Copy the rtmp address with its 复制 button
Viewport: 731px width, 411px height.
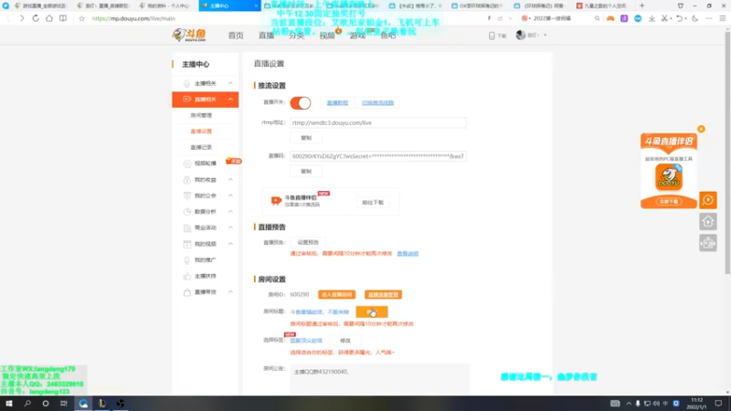tap(306, 138)
